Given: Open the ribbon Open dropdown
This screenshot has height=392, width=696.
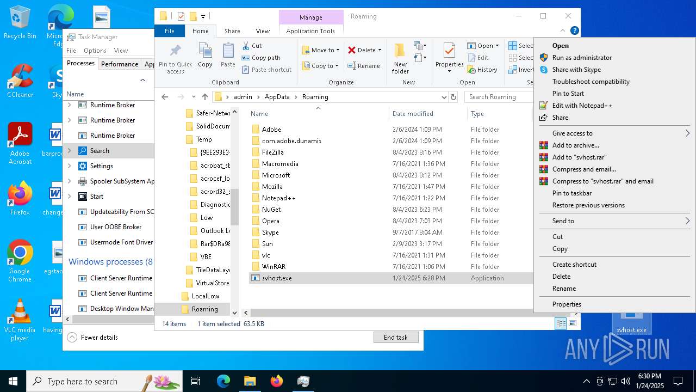Looking at the screenshot, I should (483, 46).
